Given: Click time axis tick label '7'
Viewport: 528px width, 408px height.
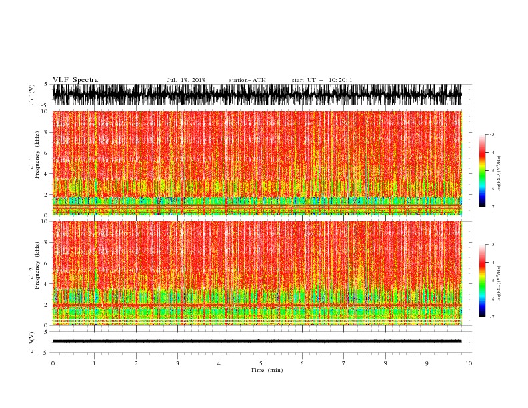Looking at the screenshot, I should pos(343,363).
